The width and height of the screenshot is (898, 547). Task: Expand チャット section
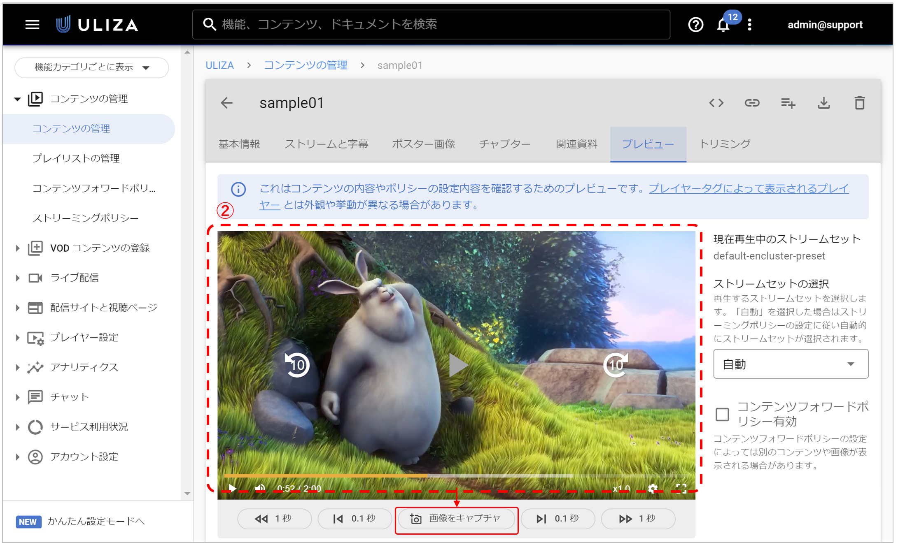pyautogui.click(x=17, y=397)
